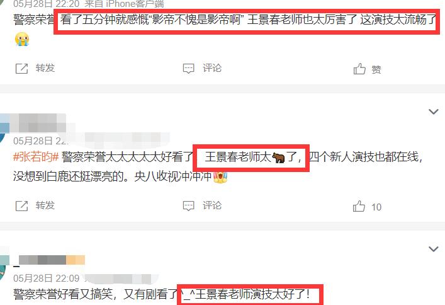Click the repost icon on 张若昀 post
Image resolution: width=445 pixels, height=305 pixels.
(x=21, y=206)
